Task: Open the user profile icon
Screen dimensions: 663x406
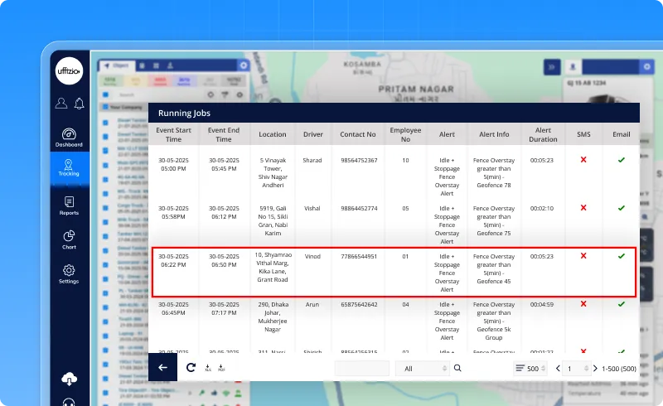Action: tap(60, 104)
